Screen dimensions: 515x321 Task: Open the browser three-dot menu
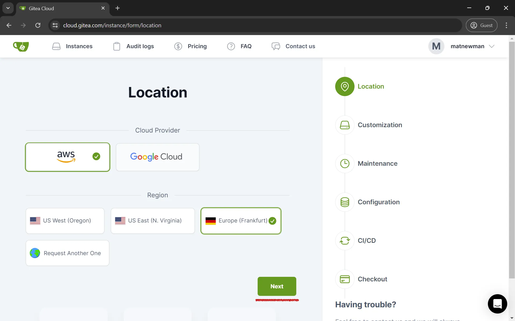click(506, 25)
